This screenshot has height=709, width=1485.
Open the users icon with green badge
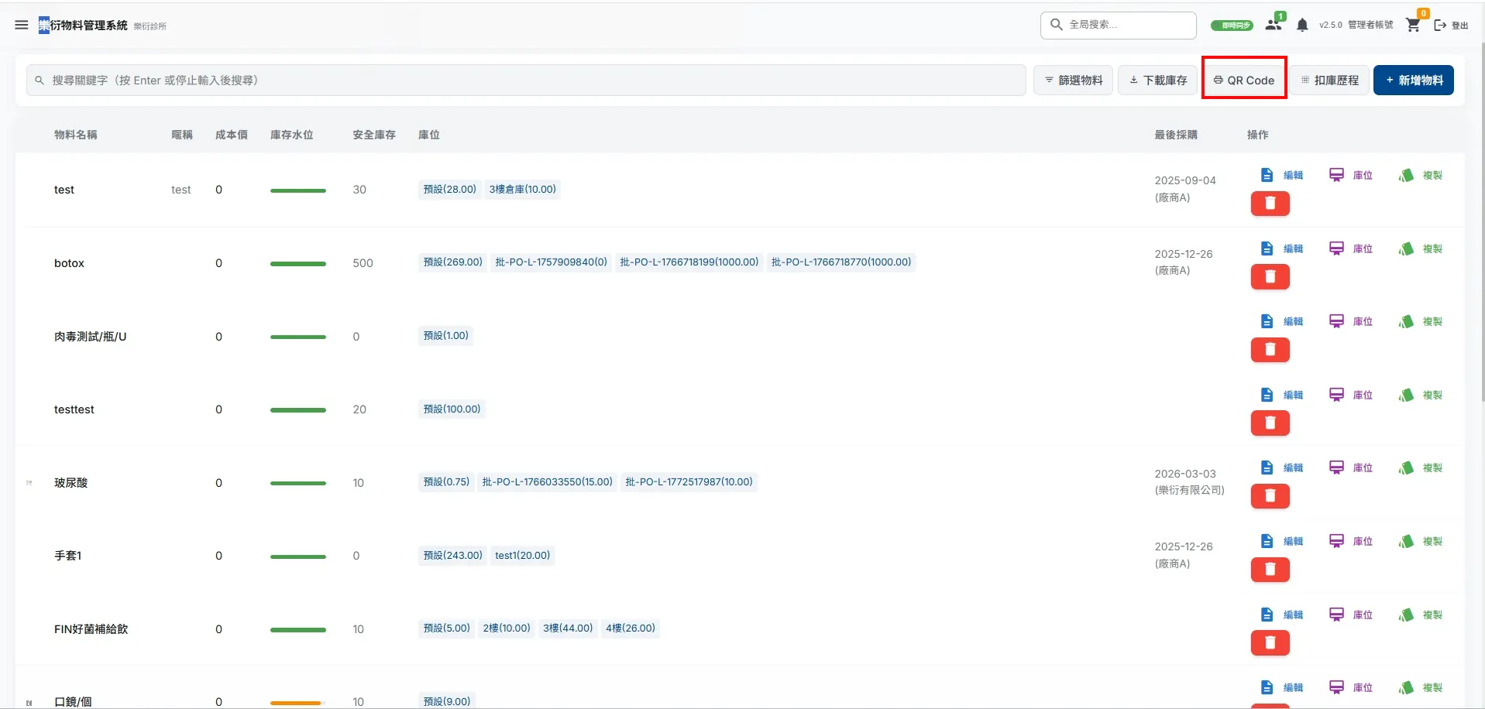point(1274,25)
